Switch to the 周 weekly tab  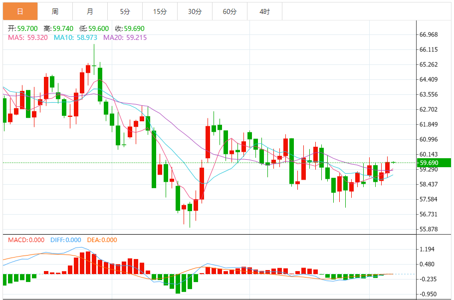click(55, 11)
